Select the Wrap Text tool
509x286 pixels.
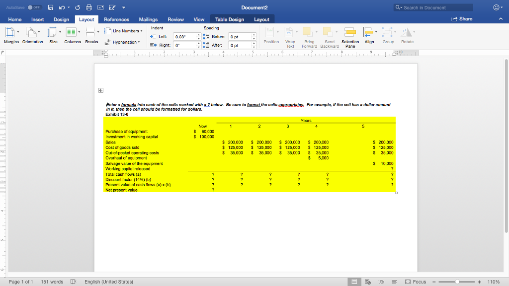pos(290,36)
